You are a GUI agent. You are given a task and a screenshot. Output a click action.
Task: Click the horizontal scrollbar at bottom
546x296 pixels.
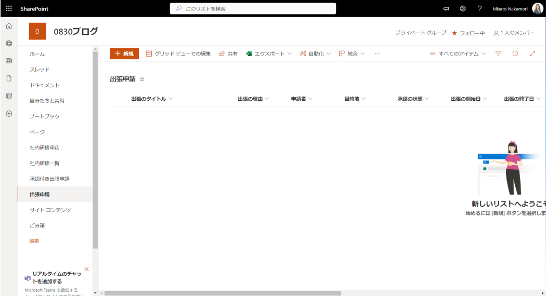[x=223, y=293]
